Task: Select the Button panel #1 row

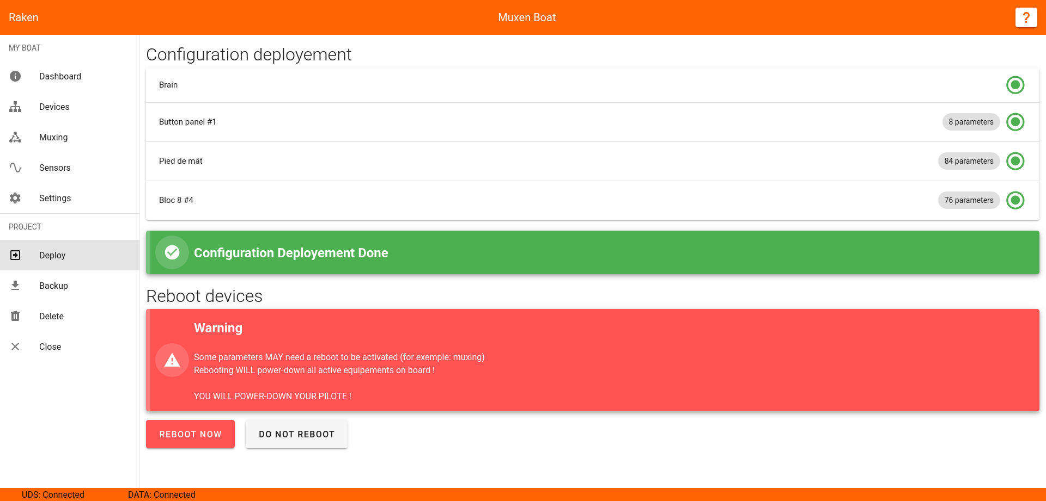Action: [593, 122]
